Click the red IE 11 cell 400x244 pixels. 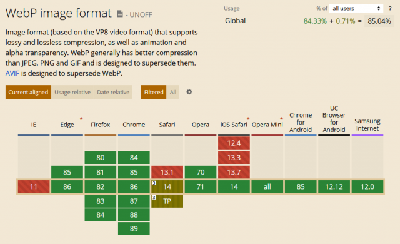click(34, 186)
